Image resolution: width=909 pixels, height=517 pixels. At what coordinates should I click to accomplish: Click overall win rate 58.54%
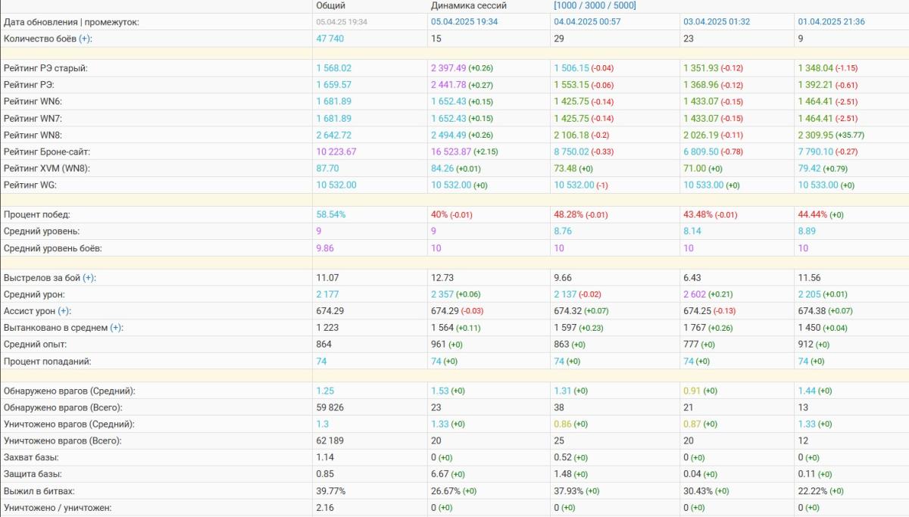pyautogui.click(x=331, y=214)
